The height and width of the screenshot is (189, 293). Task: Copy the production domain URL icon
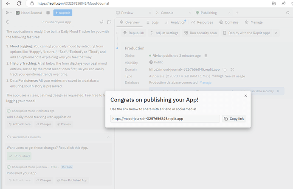tap(225, 69)
